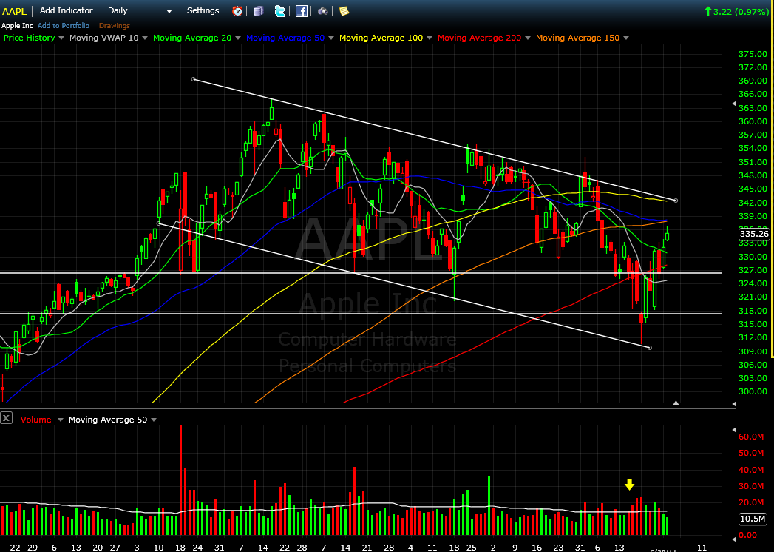Expand the Moving Average 100 indicator menu
This screenshot has height=552, width=774.
430,38
